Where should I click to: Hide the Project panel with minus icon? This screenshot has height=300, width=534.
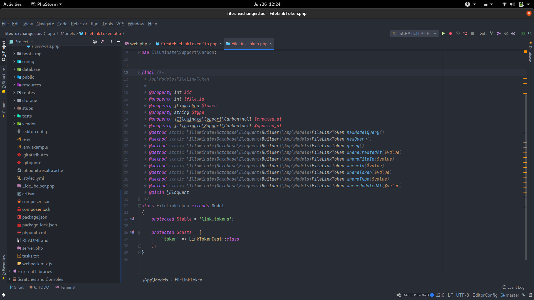coord(118,42)
